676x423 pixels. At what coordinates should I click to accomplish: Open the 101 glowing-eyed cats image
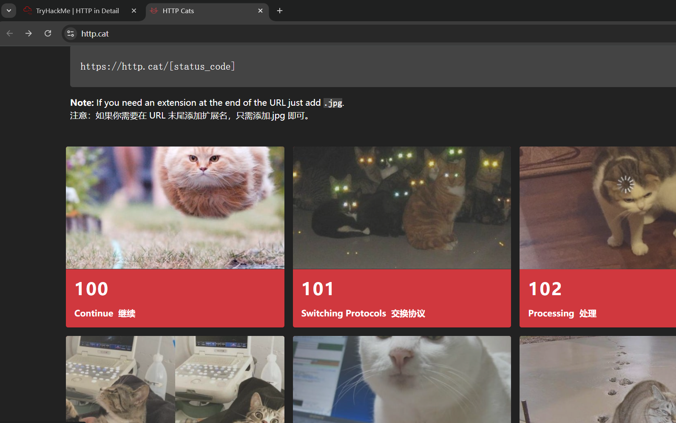click(402, 208)
